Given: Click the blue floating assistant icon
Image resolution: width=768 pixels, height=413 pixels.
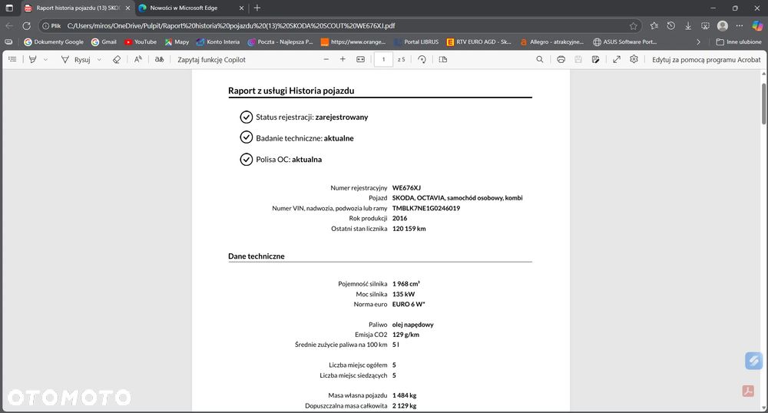Looking at the screenshot, I should pyautogui.click(x=754, y=361).
